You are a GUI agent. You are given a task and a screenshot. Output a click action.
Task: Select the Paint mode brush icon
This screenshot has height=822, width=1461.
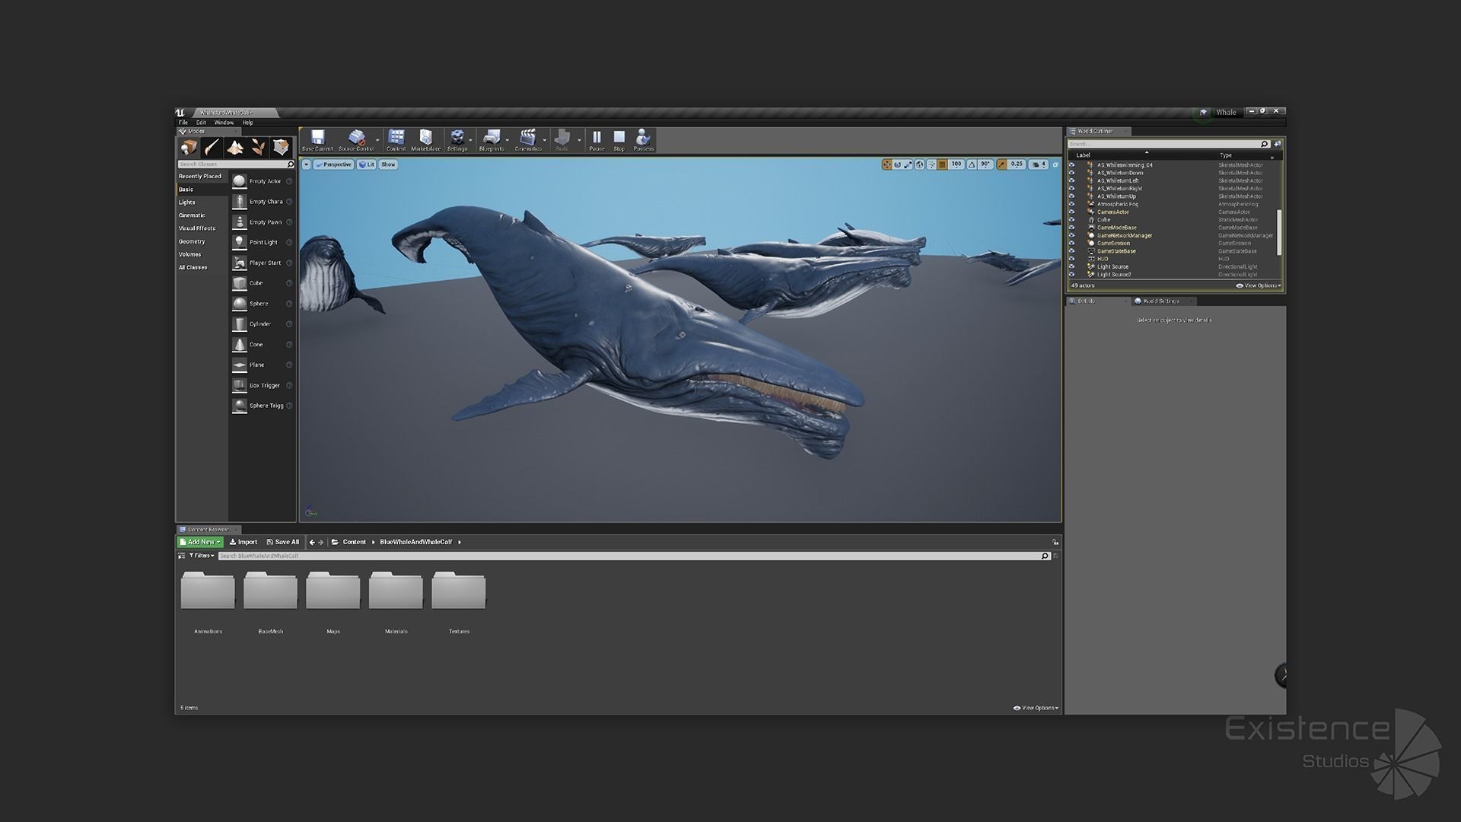point(212,147)
